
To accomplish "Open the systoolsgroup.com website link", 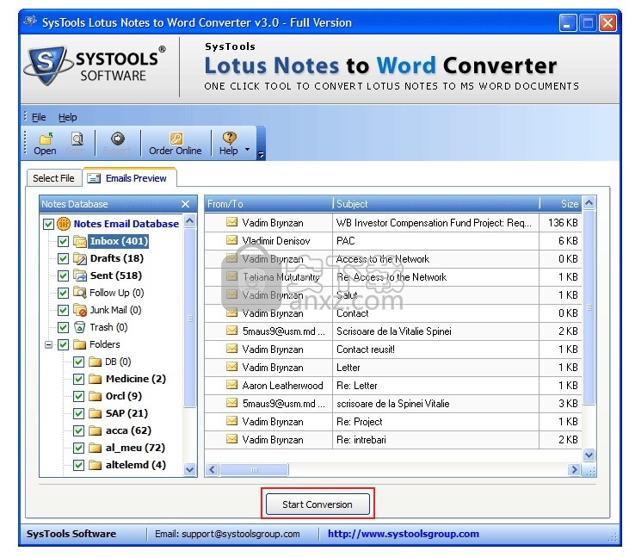I will click(404, 534).
